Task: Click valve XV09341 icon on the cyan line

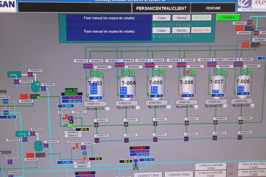Action: click(x=126, y=140)
